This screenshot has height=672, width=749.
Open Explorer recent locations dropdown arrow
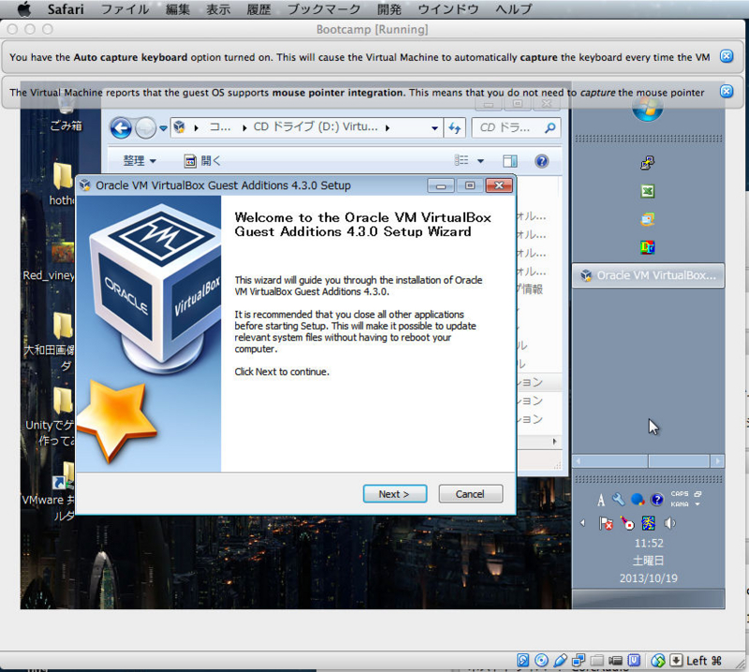point(163,128)
